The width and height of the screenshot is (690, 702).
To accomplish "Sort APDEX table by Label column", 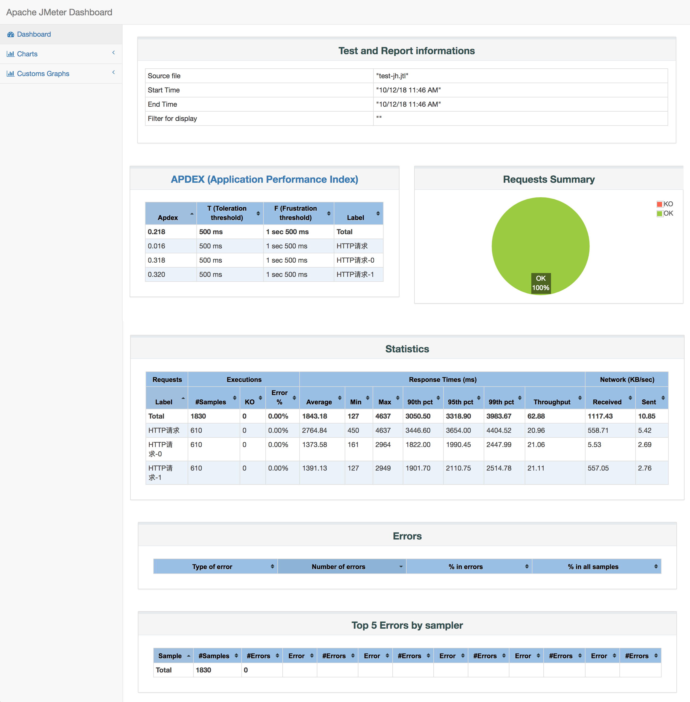I will pyautogui.click(x=358, y=213).
